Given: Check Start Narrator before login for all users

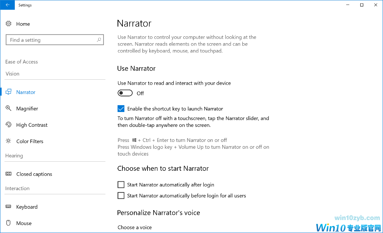Looking at the screenshot, I should click(x=121, y=196).
